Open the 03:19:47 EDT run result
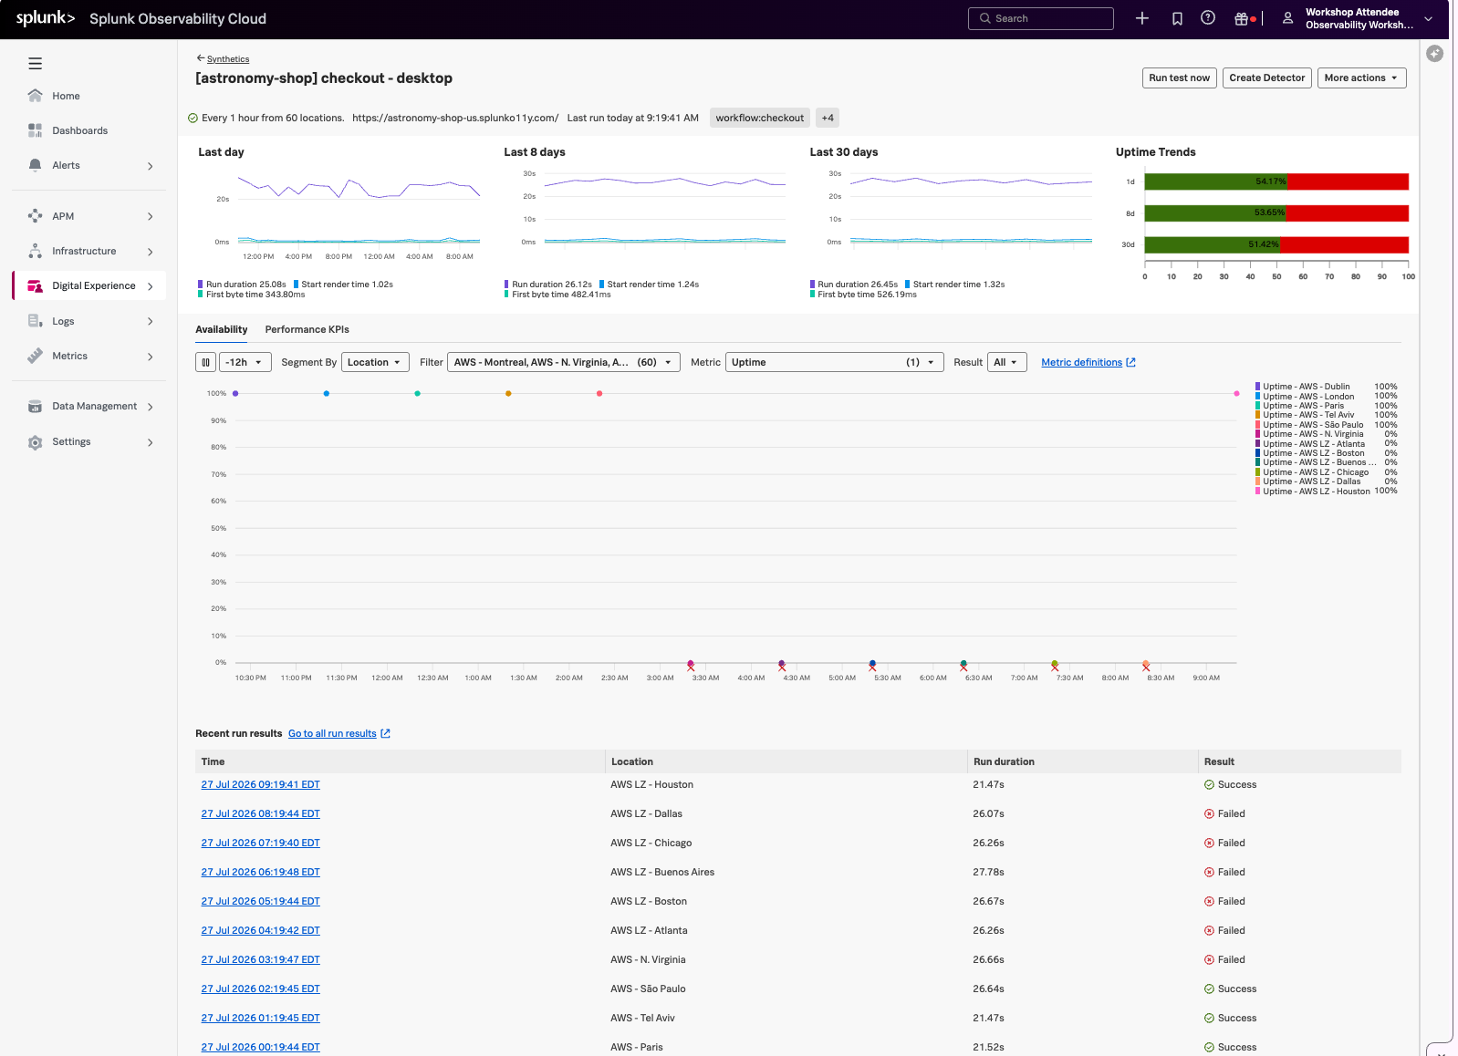Image resolution: width=1458 pixels, height=1056 pixels. coord(261,959)
